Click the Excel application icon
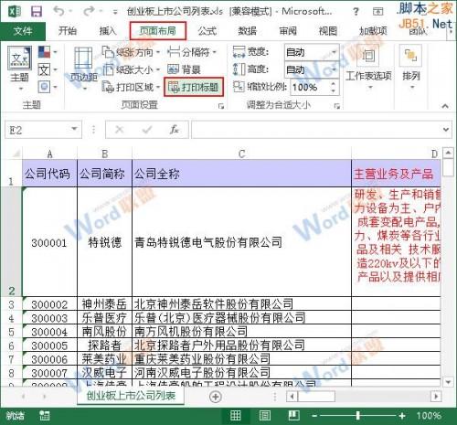 (14, 12)
